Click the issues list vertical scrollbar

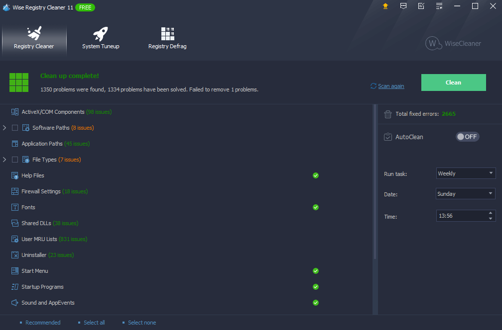[x=375, y=181]
